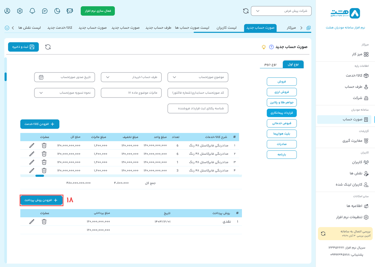Edit the third row in the goods table

click(32, 162)
